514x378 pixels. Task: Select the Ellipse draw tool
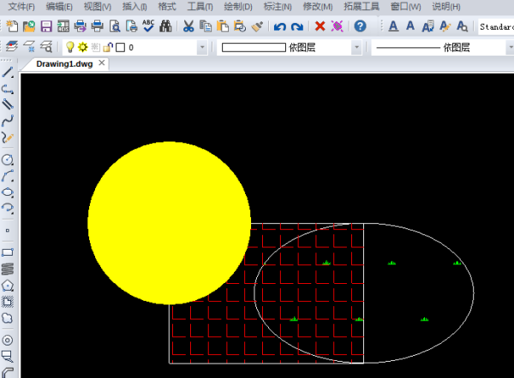tap(8, 192)
